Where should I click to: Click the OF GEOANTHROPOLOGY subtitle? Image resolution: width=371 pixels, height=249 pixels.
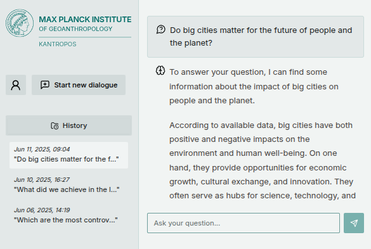click(75, 29)
